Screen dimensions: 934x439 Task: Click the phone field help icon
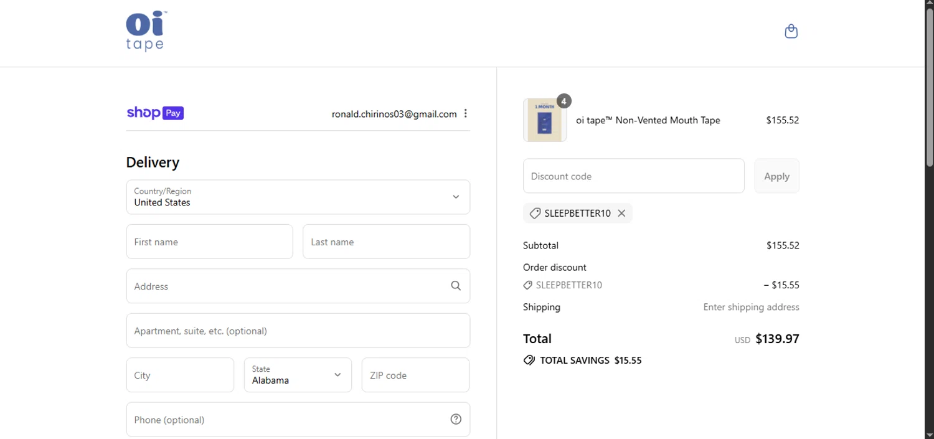(x=456, y=419)
